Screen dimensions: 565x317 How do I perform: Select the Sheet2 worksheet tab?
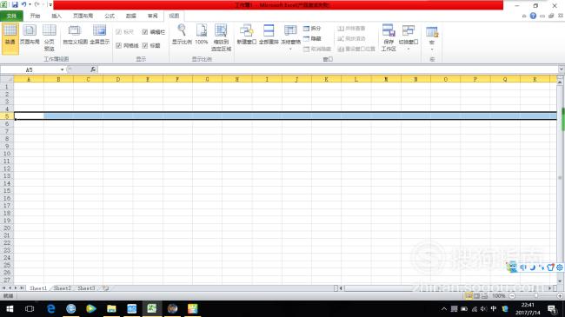click(63, 288)
